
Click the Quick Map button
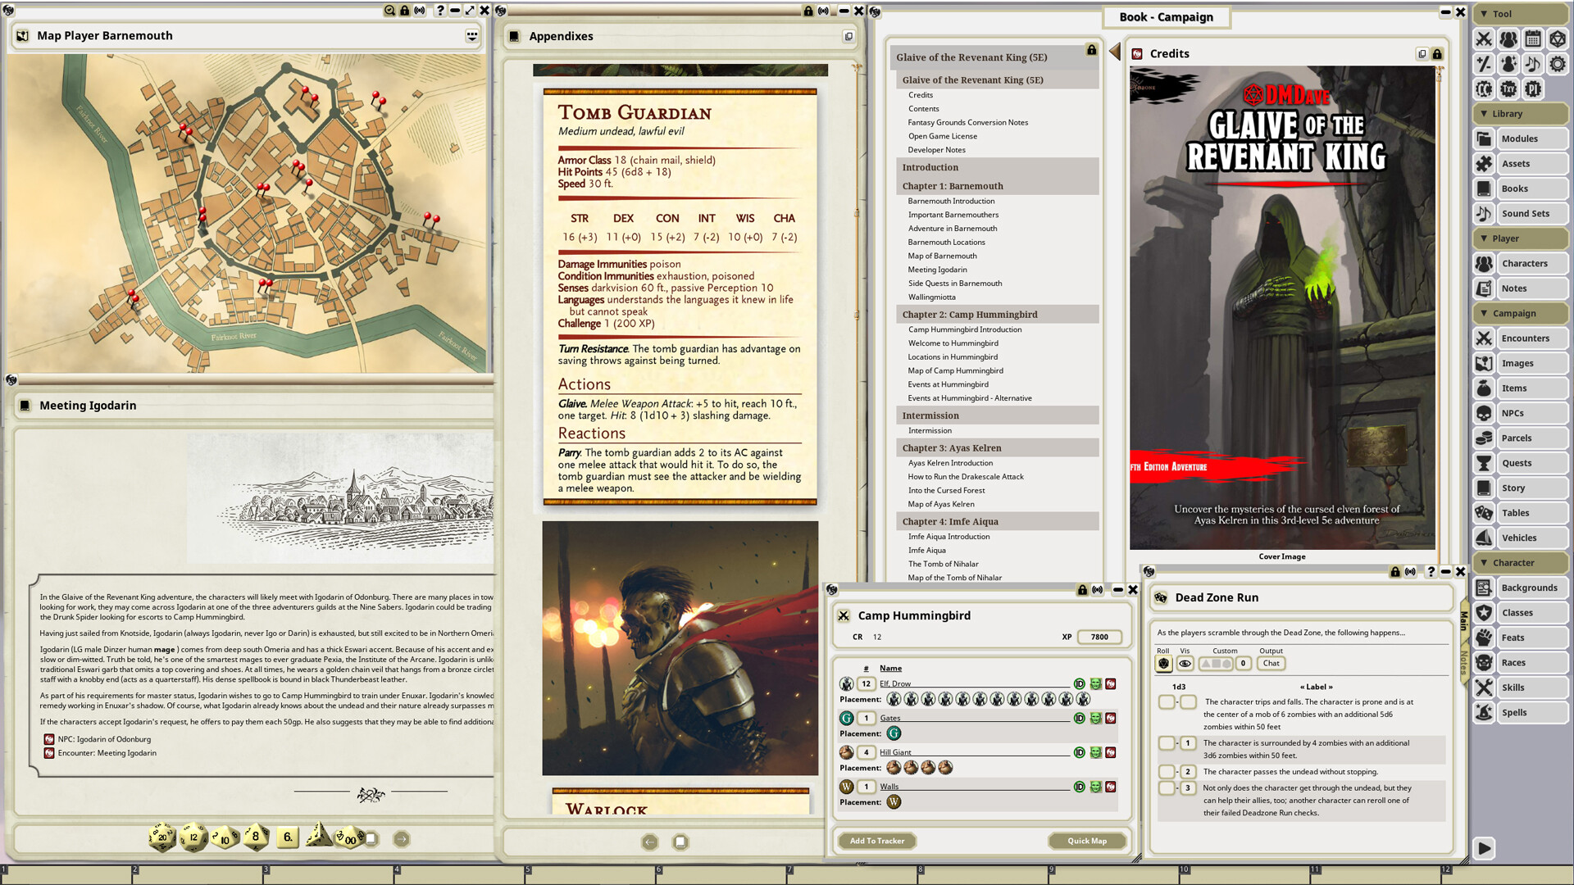1087,841
